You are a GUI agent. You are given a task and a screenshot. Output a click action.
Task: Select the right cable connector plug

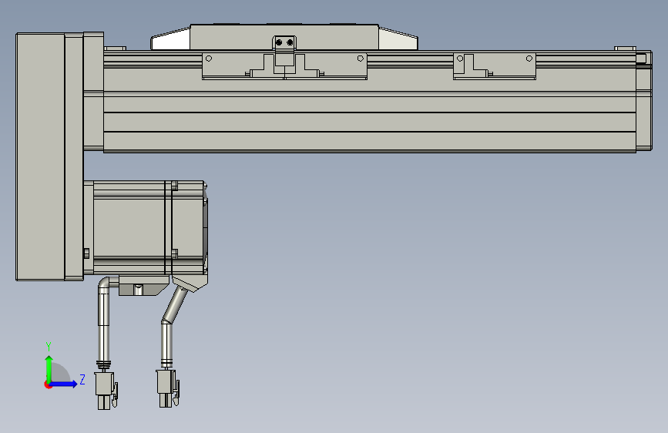(x=167, y=388)
